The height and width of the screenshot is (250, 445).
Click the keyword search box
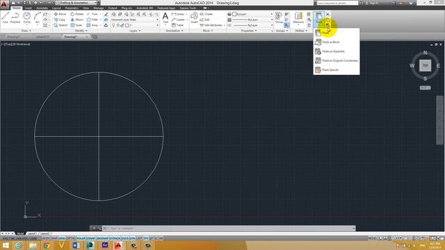click(x=337, y=3)
